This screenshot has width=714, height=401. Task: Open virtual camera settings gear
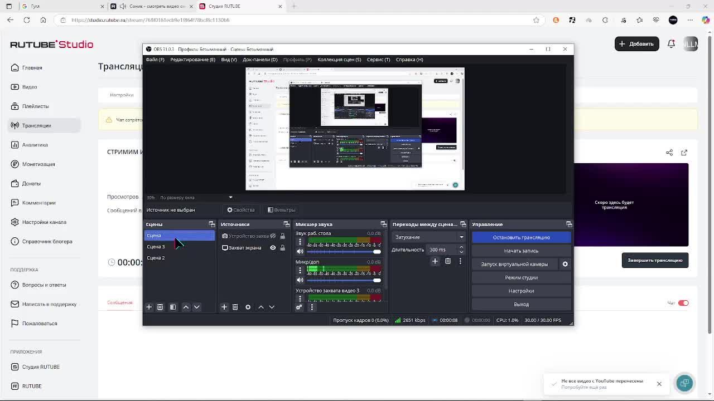point(565,264)
